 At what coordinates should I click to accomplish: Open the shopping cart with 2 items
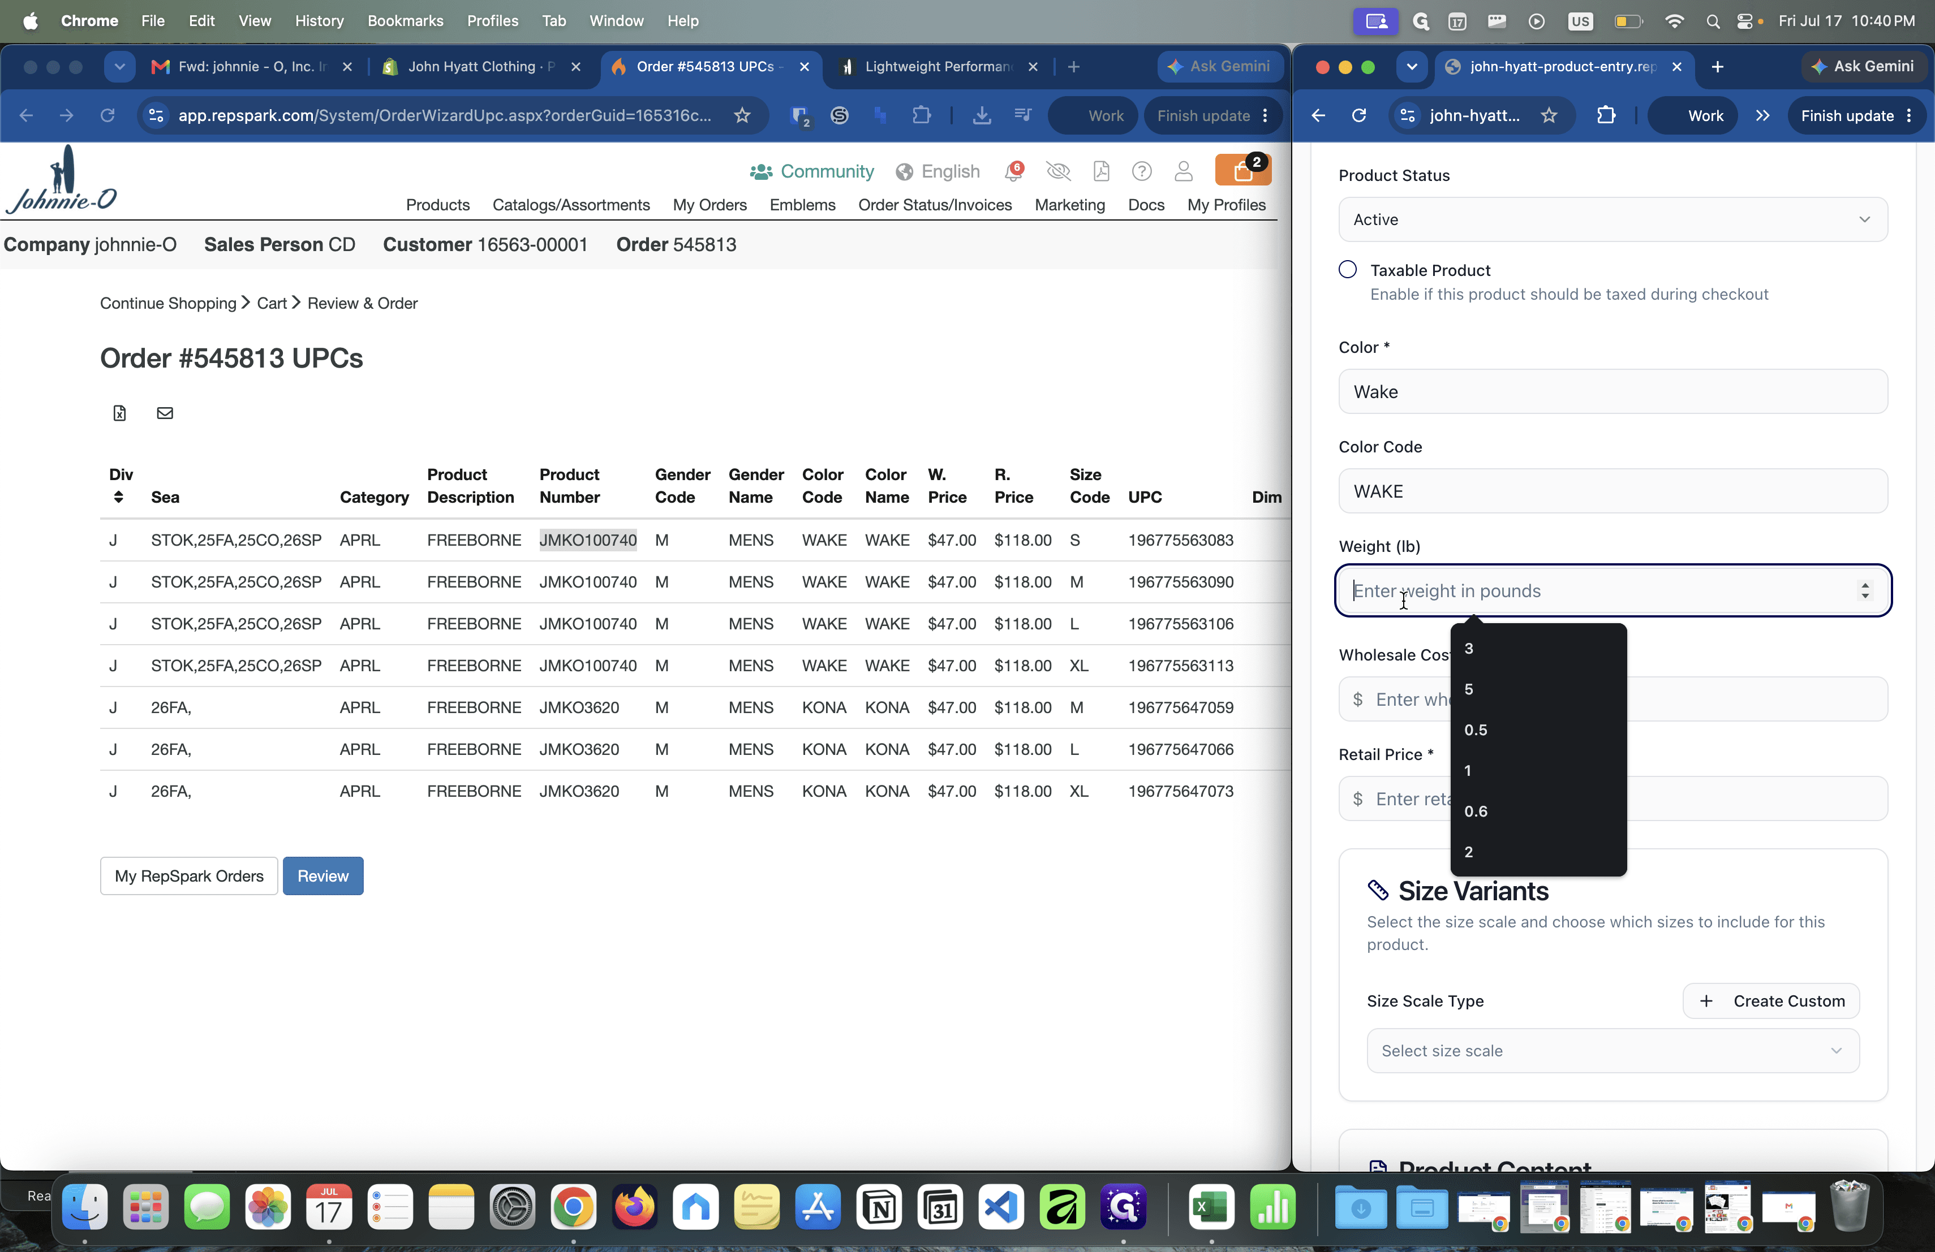tap(1243, 170)
